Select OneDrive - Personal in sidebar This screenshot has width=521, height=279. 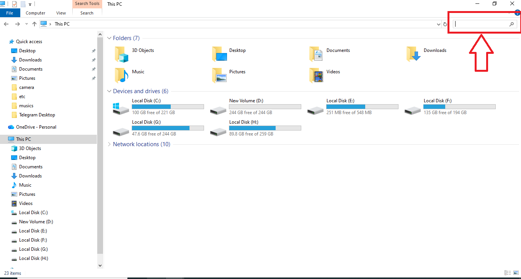tap(36, 127)
